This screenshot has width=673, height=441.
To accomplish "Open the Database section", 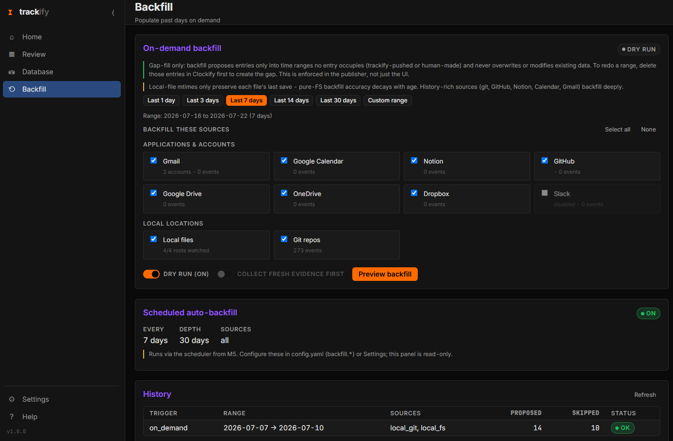I will click(x=62, y=72).
